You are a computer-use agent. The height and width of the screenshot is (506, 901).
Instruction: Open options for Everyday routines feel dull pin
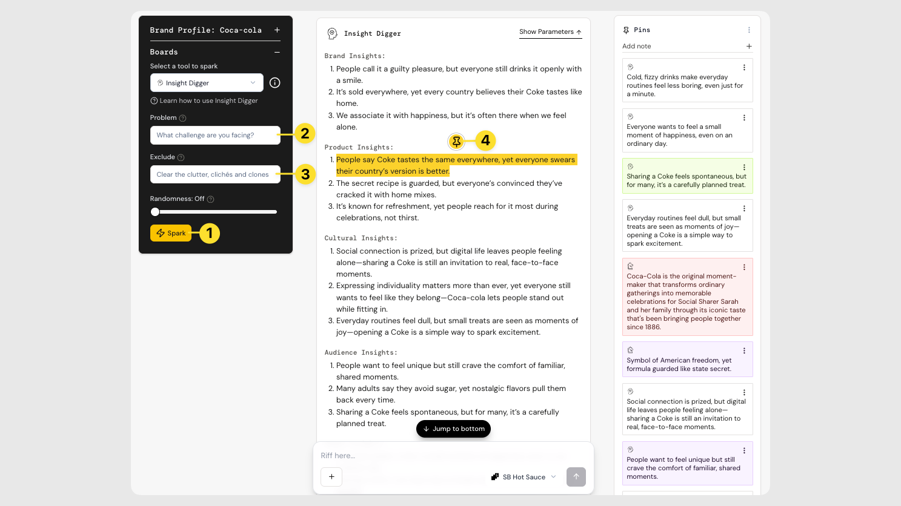pyautogui.click(x=744, y=208)
